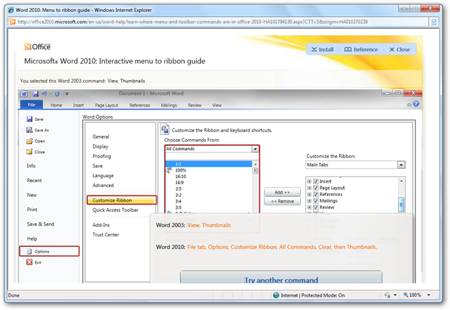Open Trust Center options

[105, 235]
